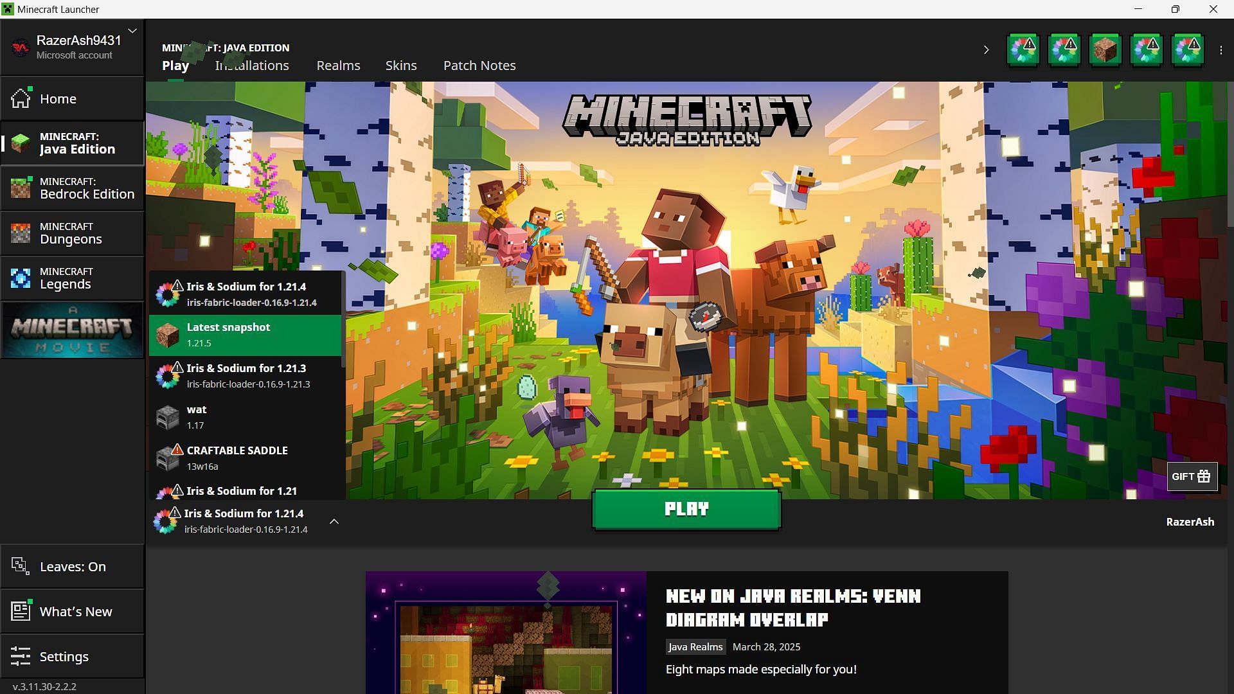Select Iris & Sodium for 1.21 installation
This screenshot has width=1234, height=694.
(245, 490)
